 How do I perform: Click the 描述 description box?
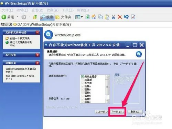tap(126, 89)
